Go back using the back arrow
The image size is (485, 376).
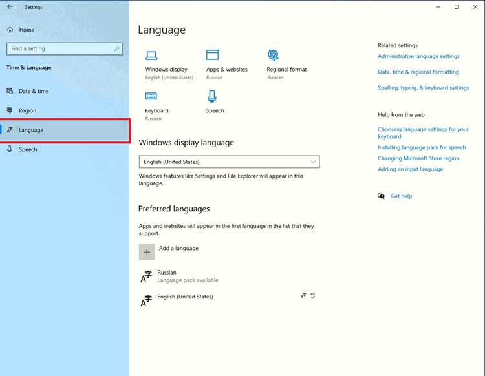(10, 7)
